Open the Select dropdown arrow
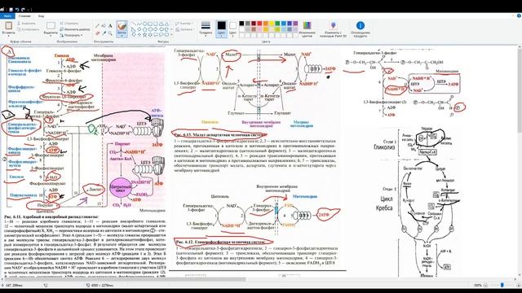This screenshot has height=293, width=522. 51,36
